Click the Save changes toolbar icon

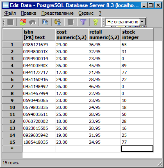coord(10,22)
